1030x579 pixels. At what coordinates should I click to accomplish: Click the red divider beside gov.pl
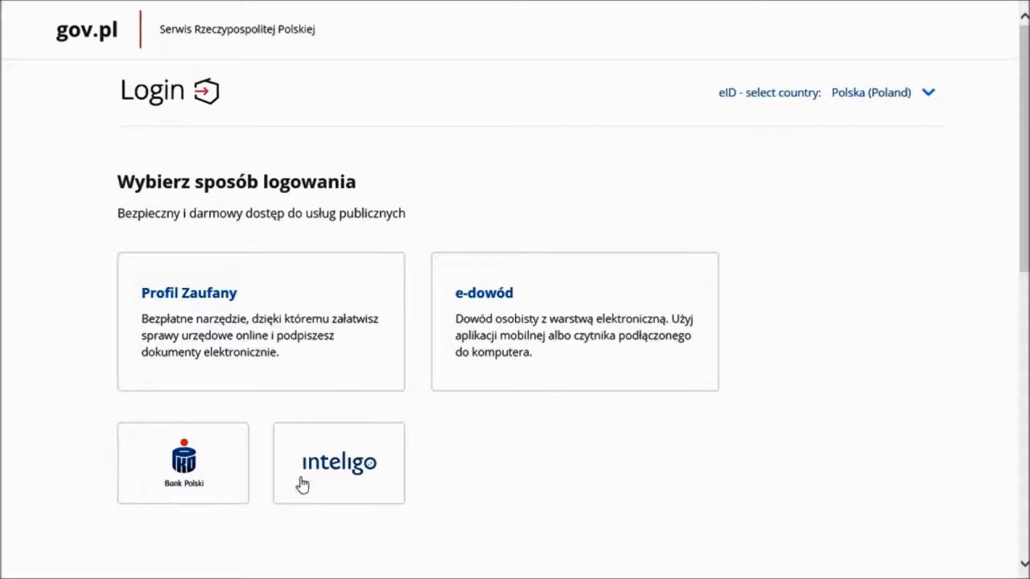(141, 29)
